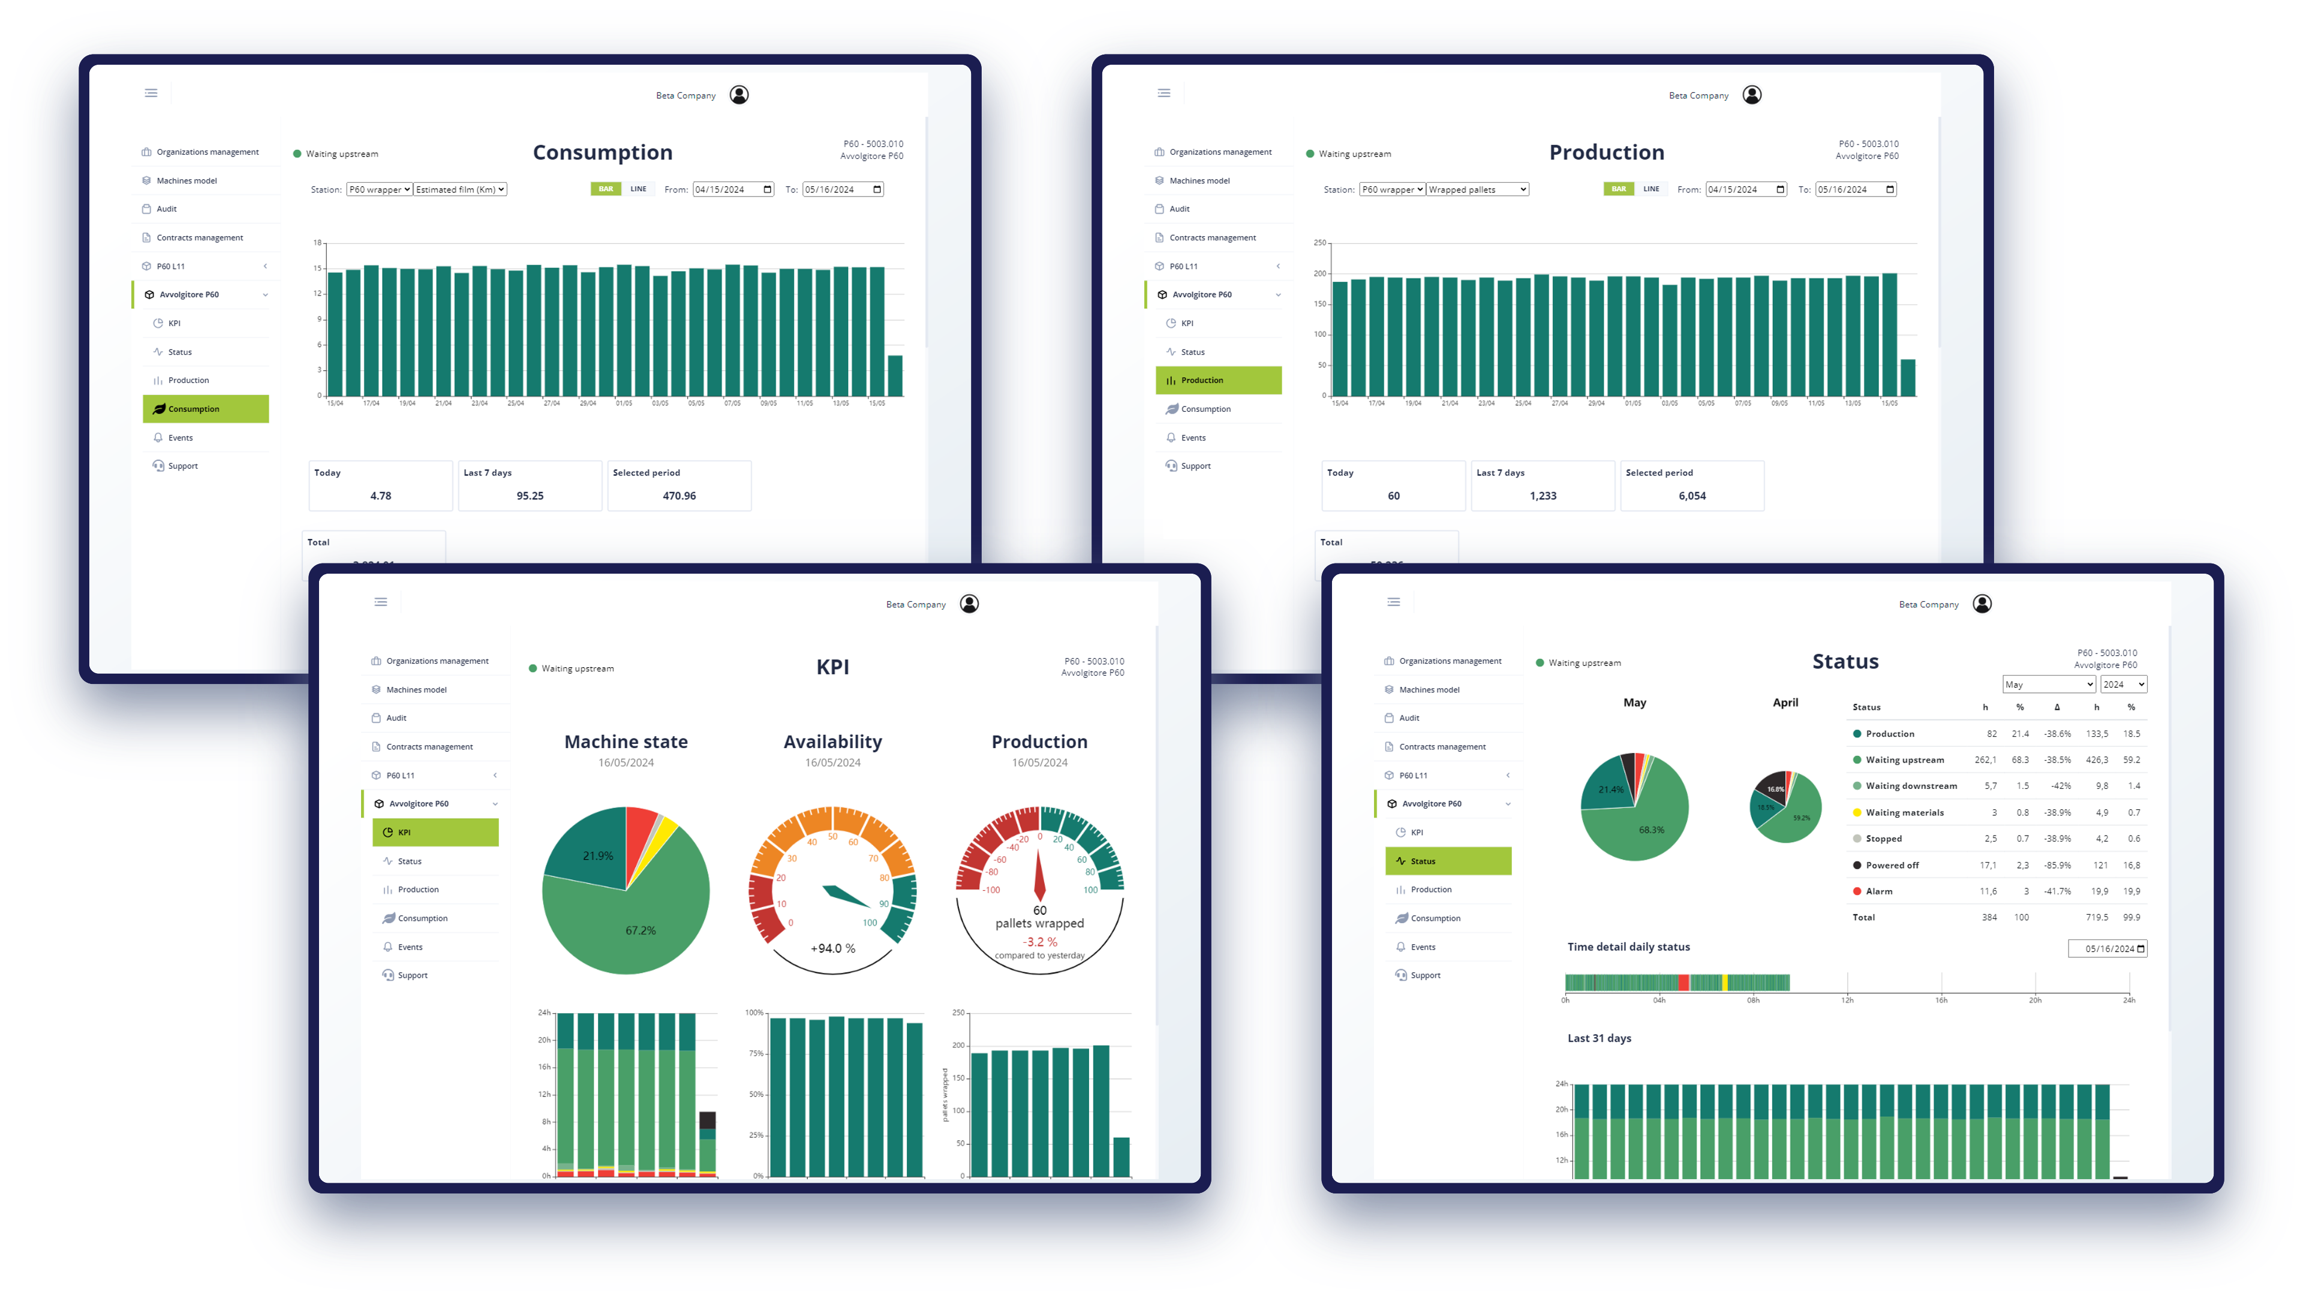Open Status menu item in KPI page sidebar
This screenshot has width=2303, height=1299.
click(410, 861)
